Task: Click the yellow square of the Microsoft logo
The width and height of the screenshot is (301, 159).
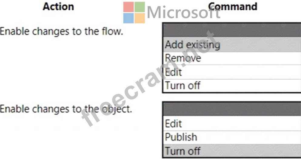Action: pyautogui.click(x=139, y=18)
